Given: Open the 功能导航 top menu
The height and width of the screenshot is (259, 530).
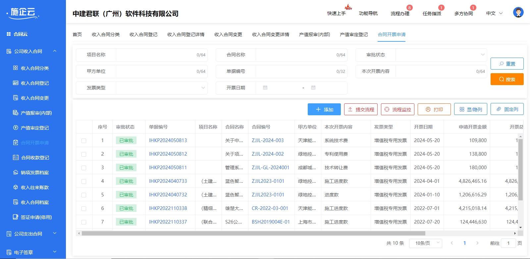Looking at the screenshot, I should (x=368, y=13).
